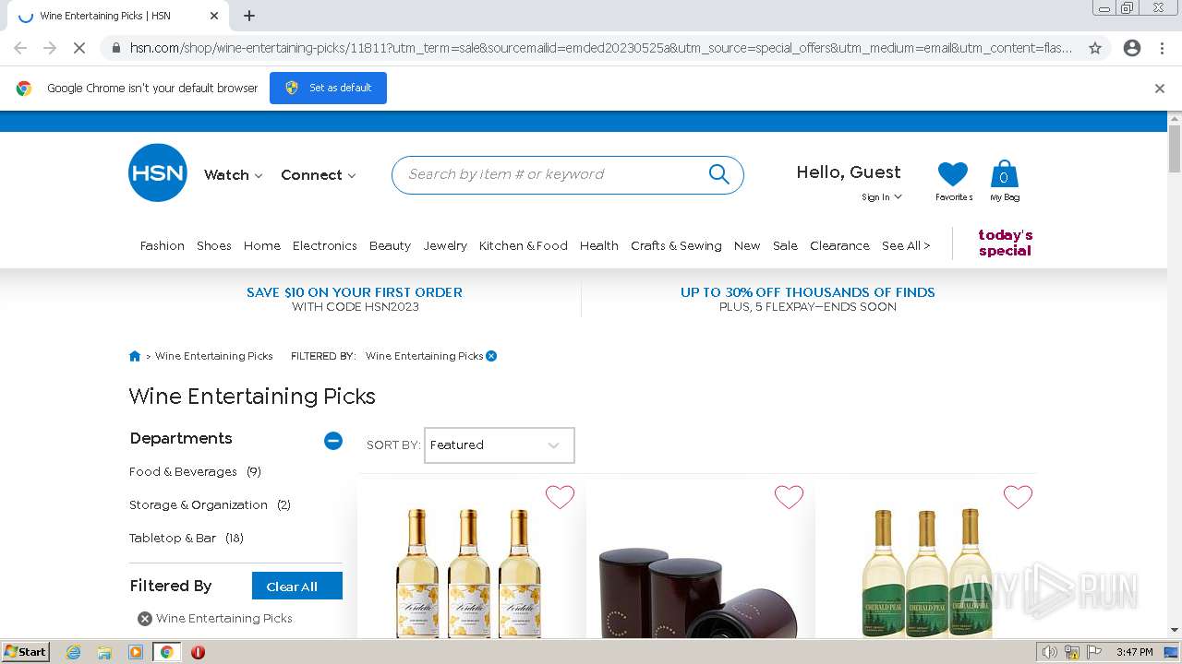Open the Electronics category
Image resolution: width=1182 pixels, height=664 pixels.
click(x=325, y=245)
